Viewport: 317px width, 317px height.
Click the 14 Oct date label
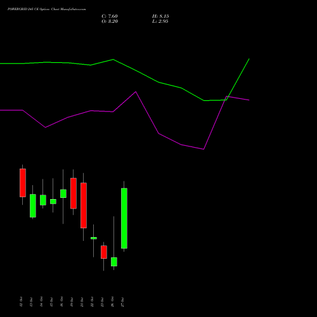41,302
